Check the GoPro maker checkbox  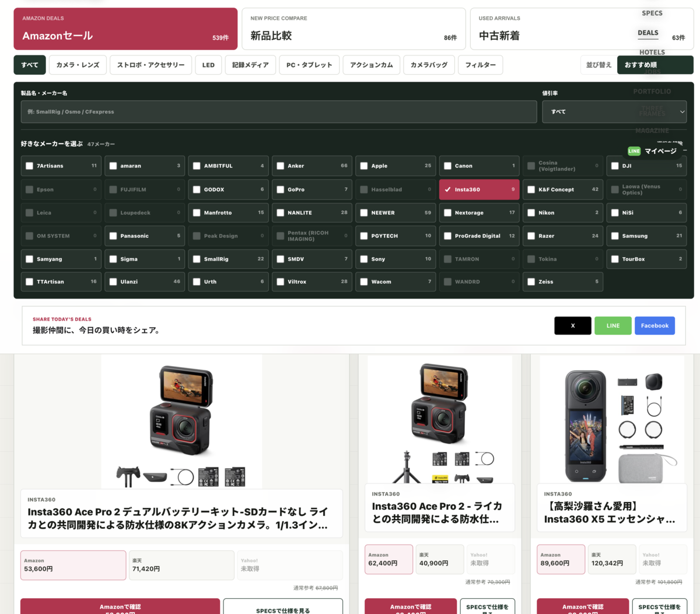[x=281, y=190]
